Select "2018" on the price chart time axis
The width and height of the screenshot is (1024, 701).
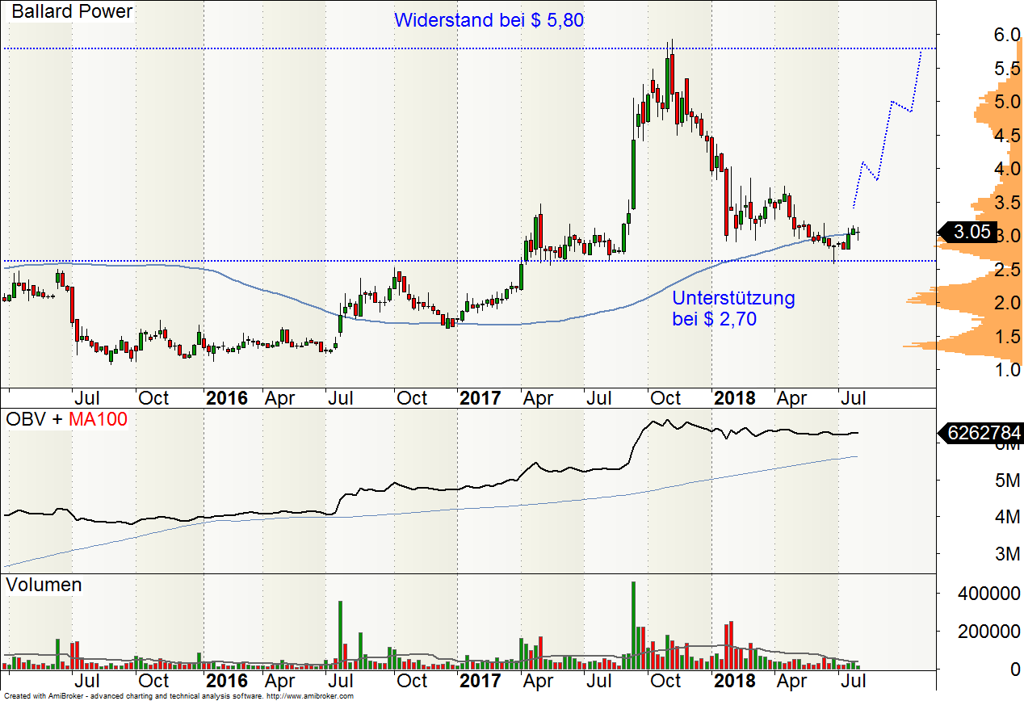735,398
